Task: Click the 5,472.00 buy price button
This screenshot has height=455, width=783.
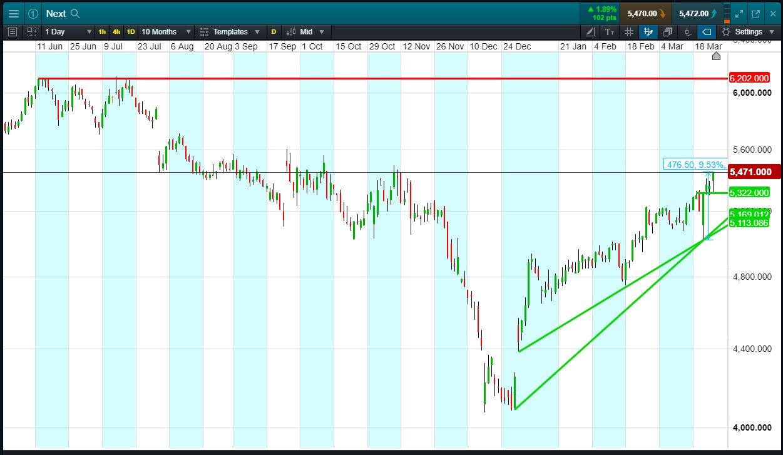Action: pos(698,13)
